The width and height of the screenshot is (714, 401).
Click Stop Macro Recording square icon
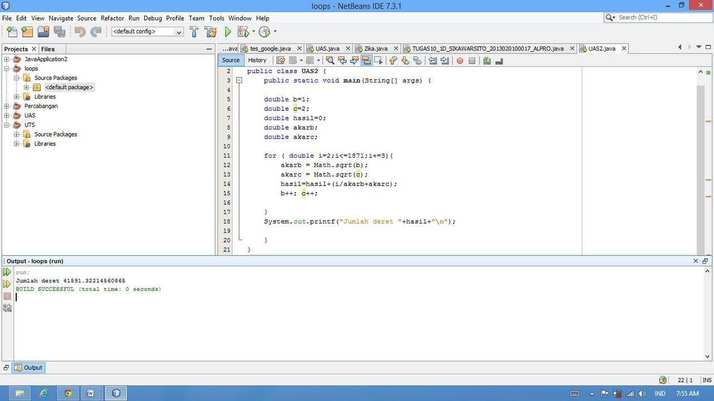click(x=472, y=61)
